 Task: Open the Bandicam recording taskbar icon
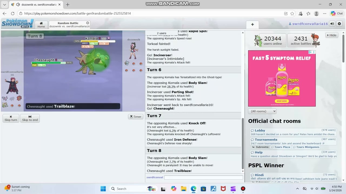click(x=243, y=189)
